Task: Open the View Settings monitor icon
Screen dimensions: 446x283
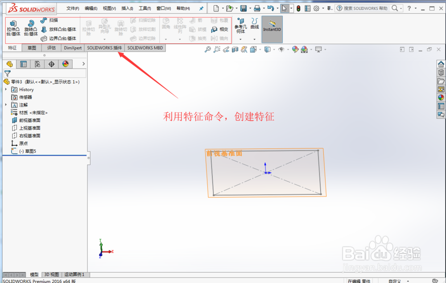Action: coord(318,49)
